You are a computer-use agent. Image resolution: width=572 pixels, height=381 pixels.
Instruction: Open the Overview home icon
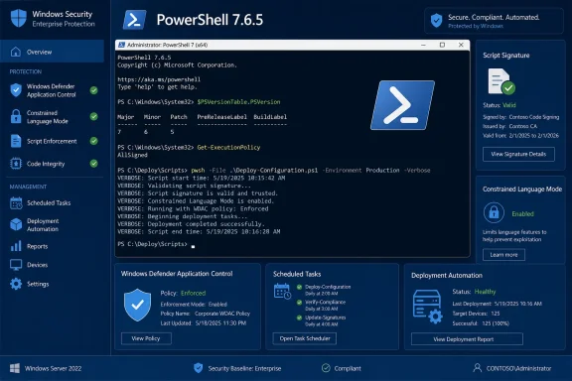(16, 52)
